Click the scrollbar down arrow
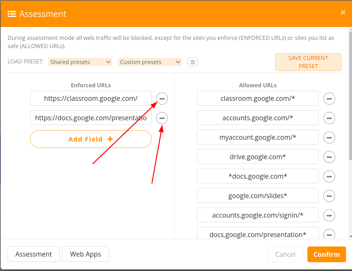Image resolution: width=352 pixels, height=271 pixels. 350,236
